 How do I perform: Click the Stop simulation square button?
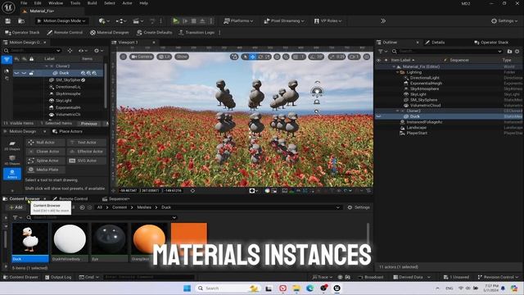194,20
